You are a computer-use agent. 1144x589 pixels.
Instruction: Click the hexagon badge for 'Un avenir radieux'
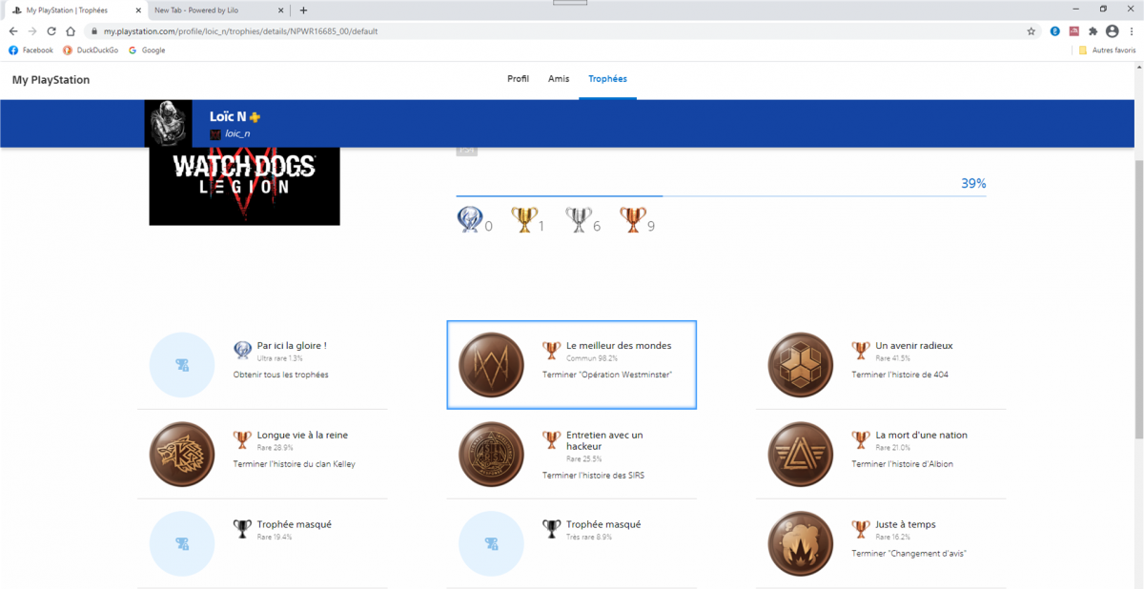tap(801, 365)
